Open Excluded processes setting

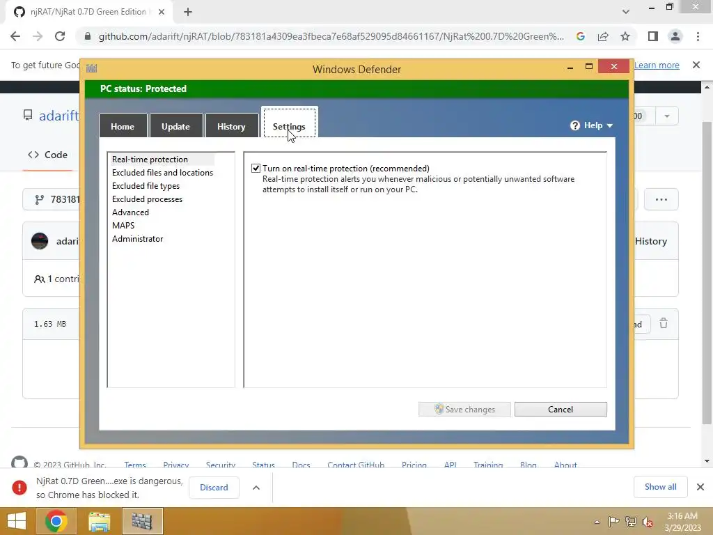[x=148, y=199]
